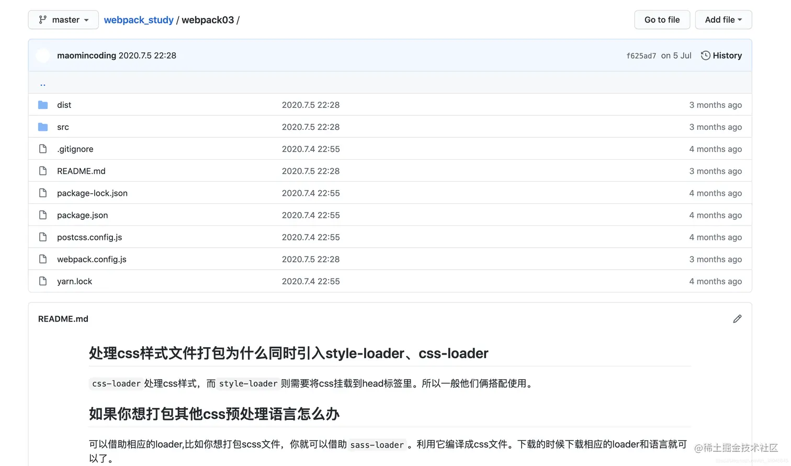Screen dimensions: 791x466
Task: Click commit message in package.json row
Action: pyautogui.click(x=311, y=215)
